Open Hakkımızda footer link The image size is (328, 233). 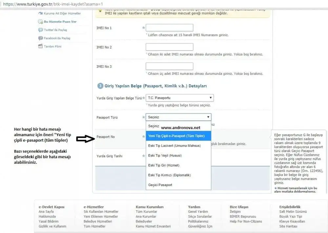47,217
